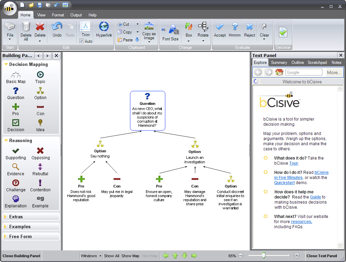
Task: Click the Show Map button
Action: tap(130, 256)
